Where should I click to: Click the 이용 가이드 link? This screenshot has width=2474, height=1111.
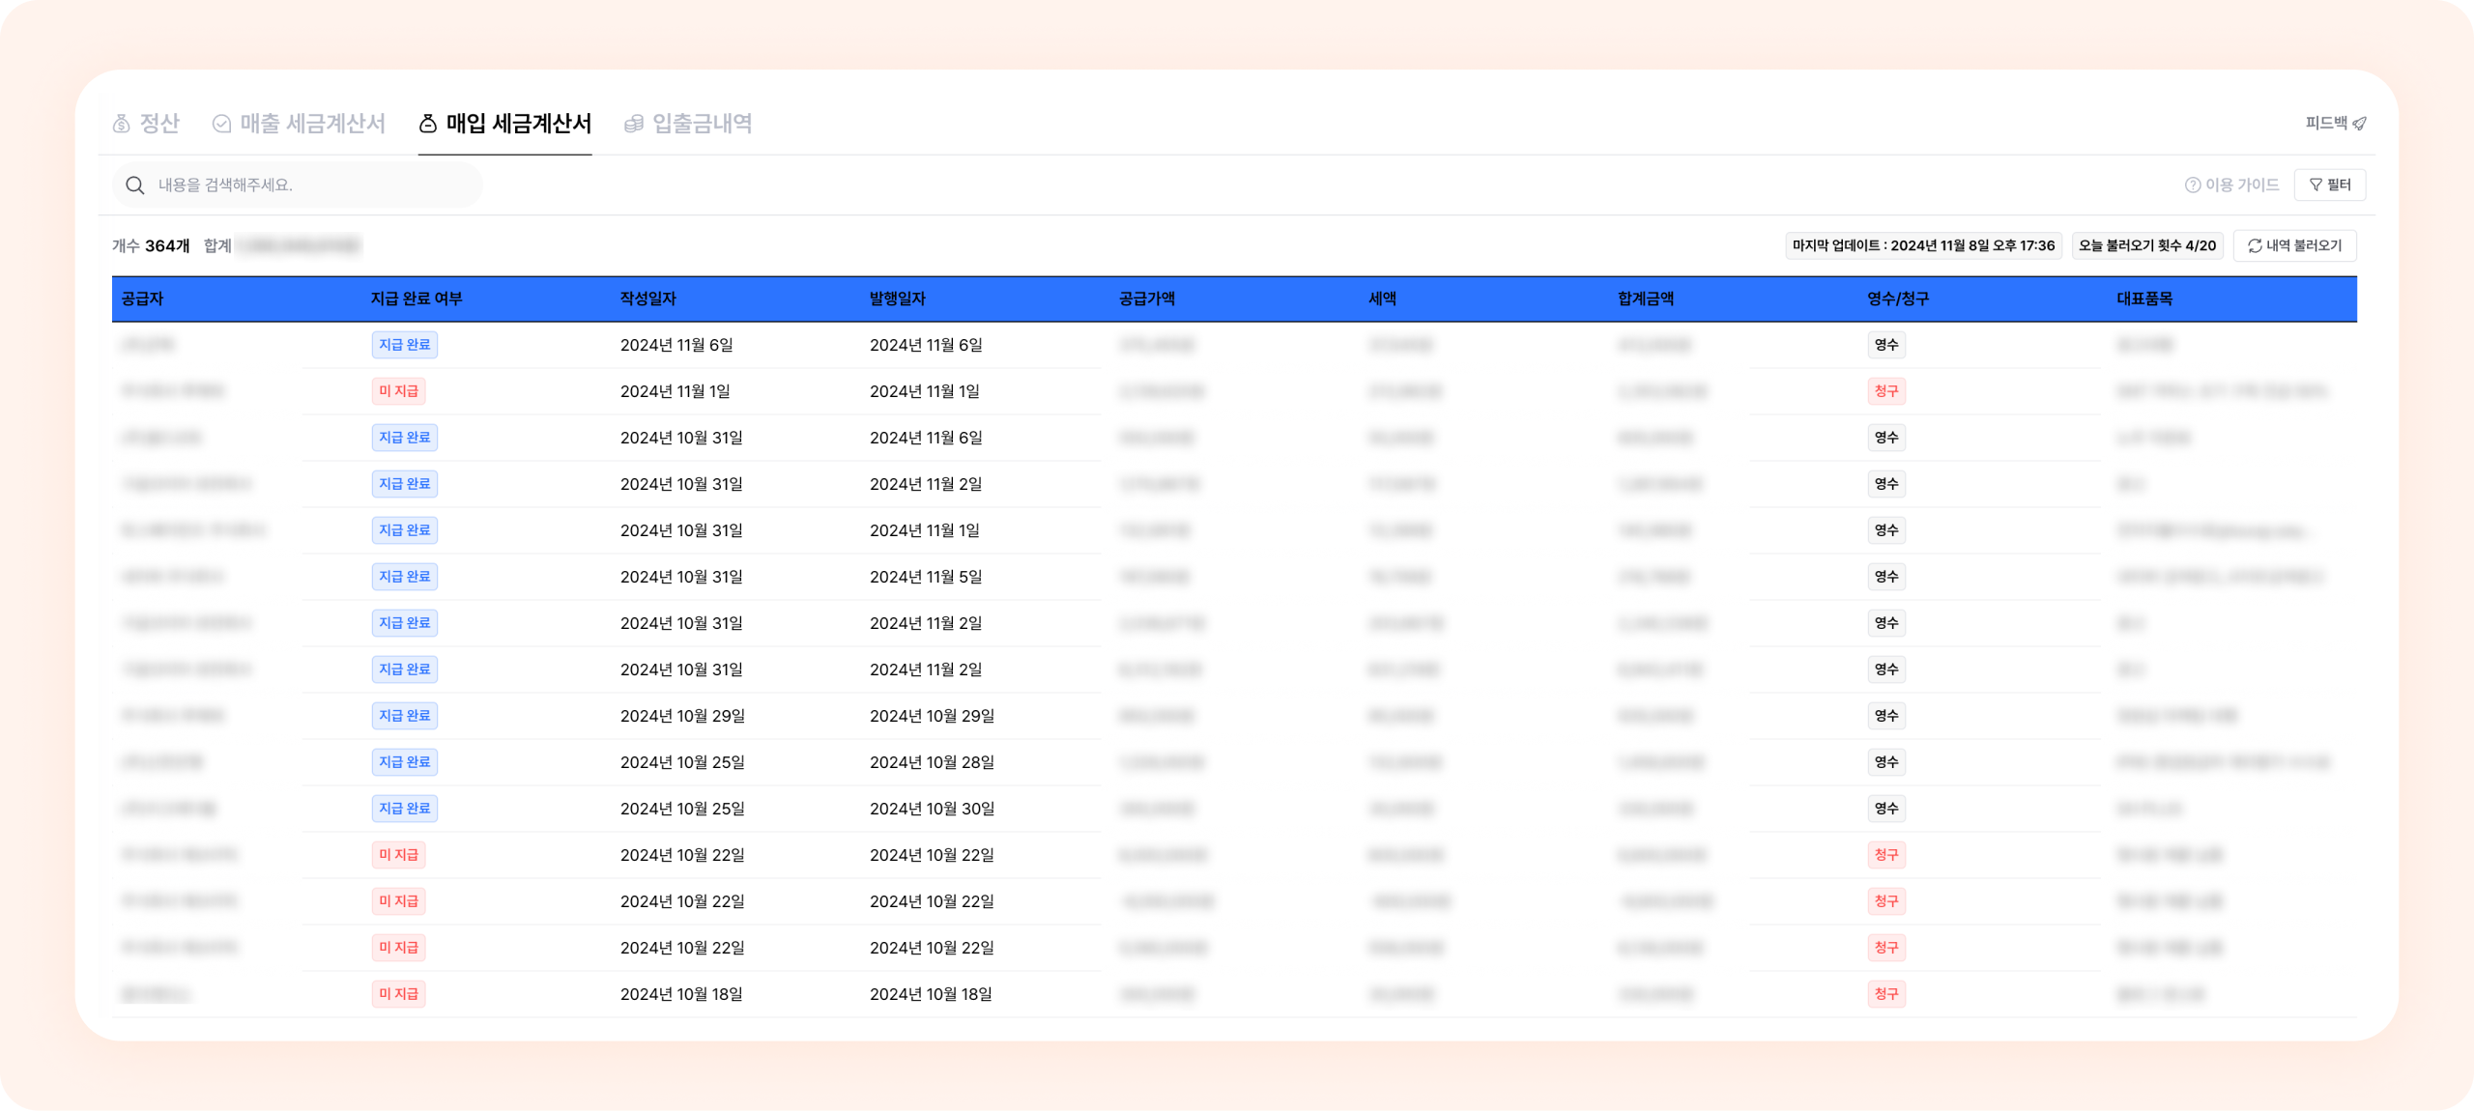[2242, 185]
